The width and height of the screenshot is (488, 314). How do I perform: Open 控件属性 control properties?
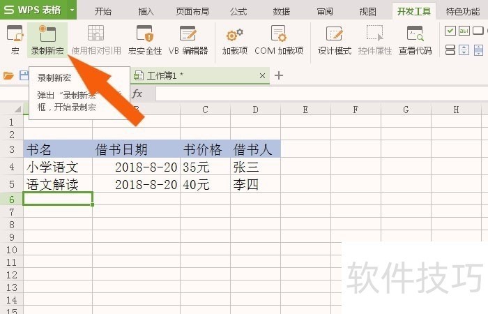(x=375, y=40)
